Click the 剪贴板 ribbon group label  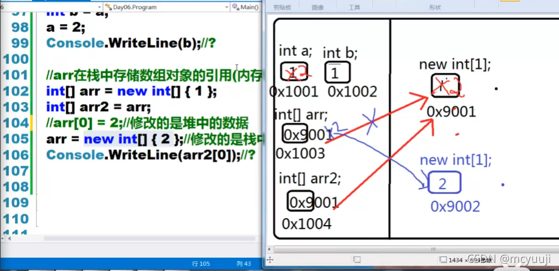pyautogui.click(x=282, y=7)
